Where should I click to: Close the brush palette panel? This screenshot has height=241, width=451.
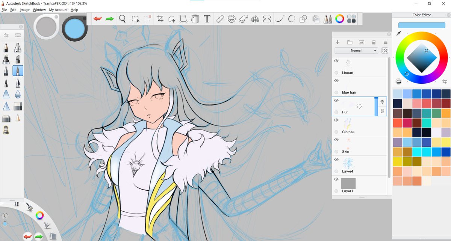pos(21,27)
